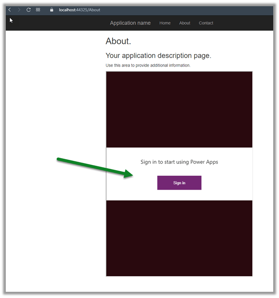This screenshot has height=298, width=279.
Task: Reload the page with the refresh icon
Action: coord(28,10)
